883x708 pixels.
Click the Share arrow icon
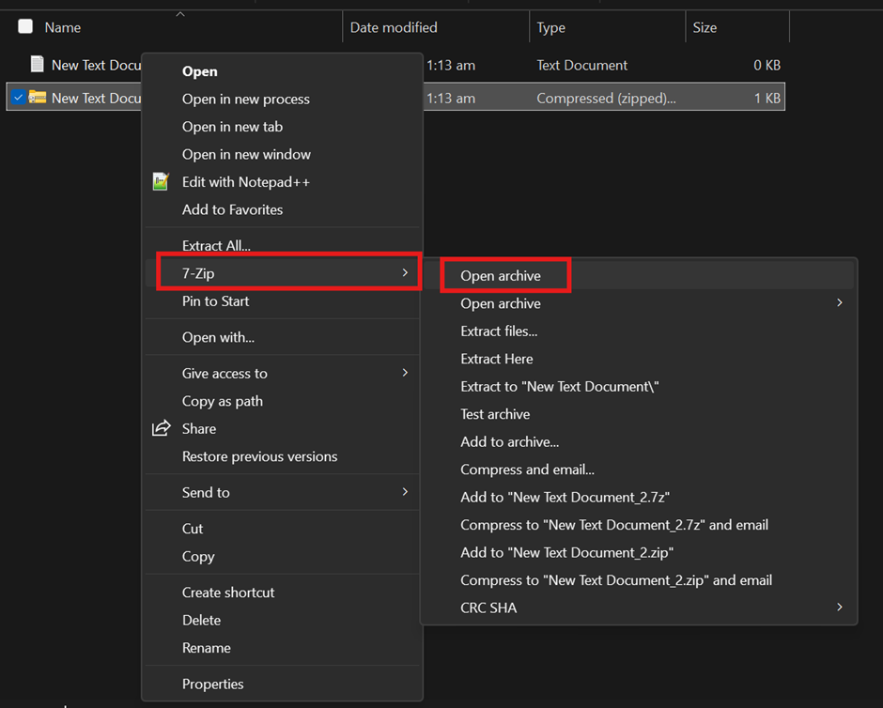pyautogui.click(x=161, y=428)
